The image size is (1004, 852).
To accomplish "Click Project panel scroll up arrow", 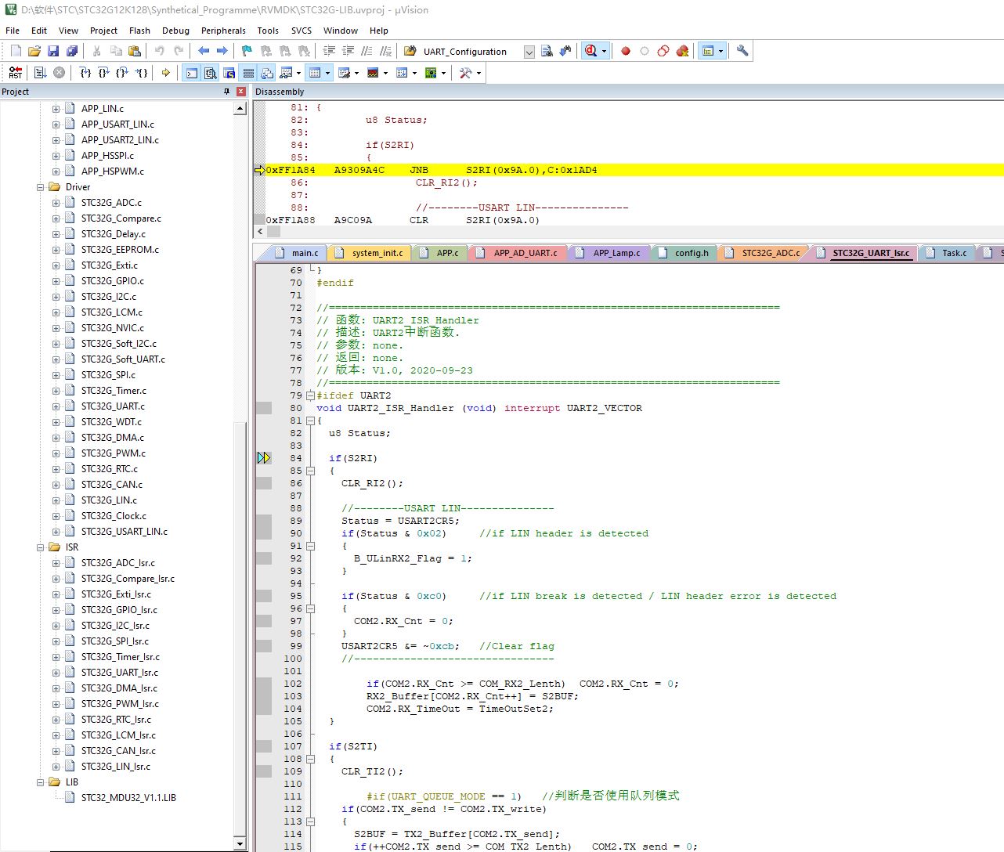I will 240,109.
